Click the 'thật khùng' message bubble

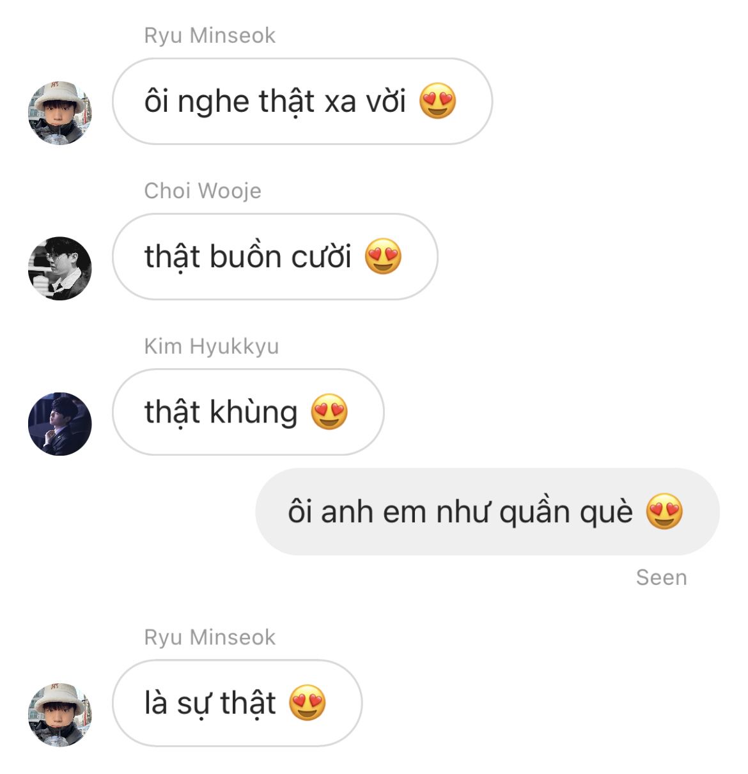tap(248, 412)
